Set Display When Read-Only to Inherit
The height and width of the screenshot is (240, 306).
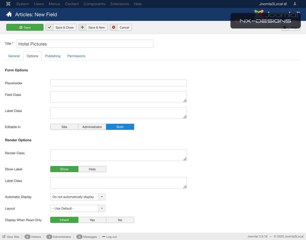coord(64,220)
